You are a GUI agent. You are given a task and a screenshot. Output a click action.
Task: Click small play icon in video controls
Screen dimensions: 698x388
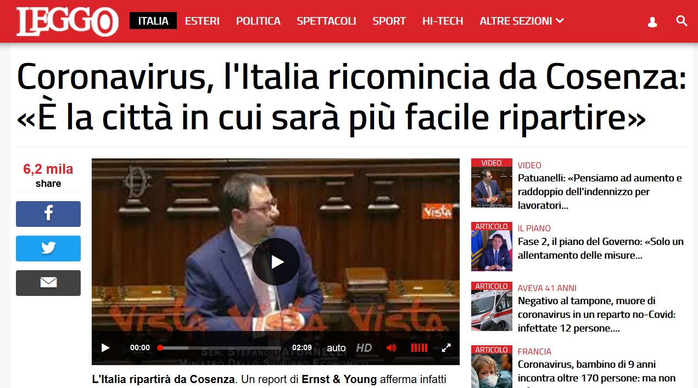(105, 347)
